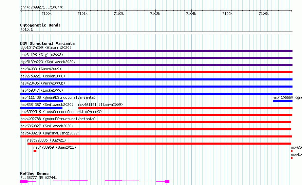Select the red bar under nsv5998335
Screen dimensions: 302x185
159,144
